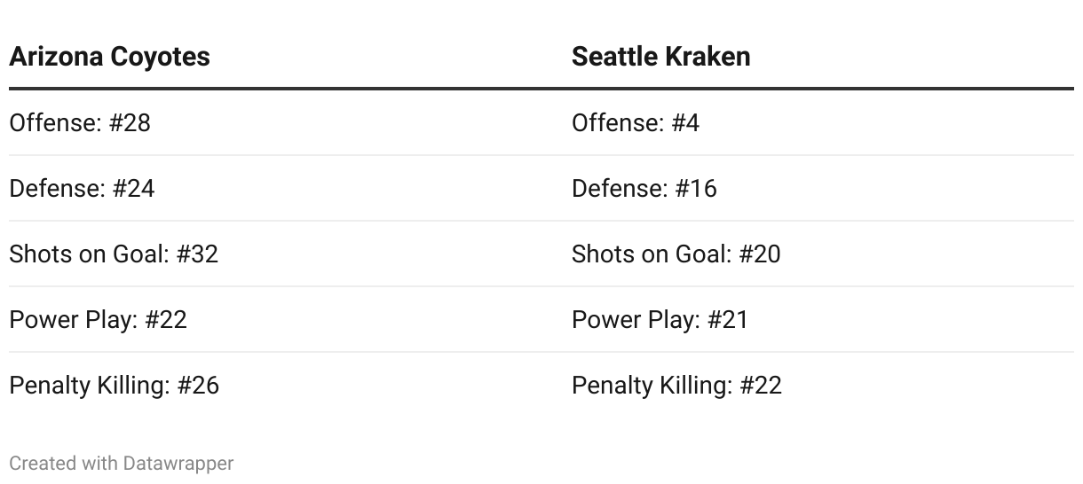The height and width of the screenshot is (484, 1083).
Task: Click Arizona's Power Play: #22 cell
Action: (98, 319)
